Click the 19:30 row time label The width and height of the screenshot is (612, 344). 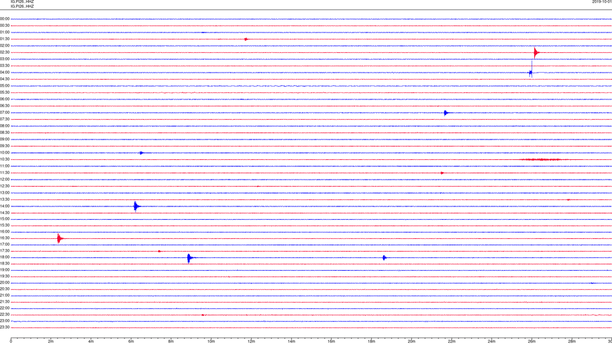(4, 276)
